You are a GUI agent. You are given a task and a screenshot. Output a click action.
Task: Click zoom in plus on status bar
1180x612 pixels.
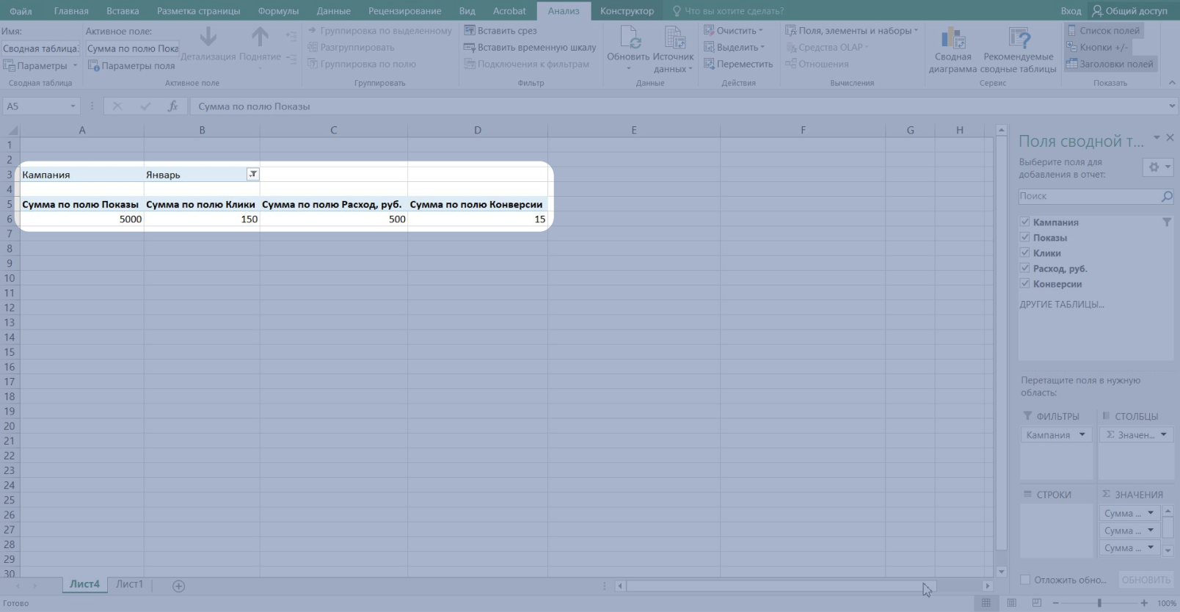click(x=1144, y=603)
